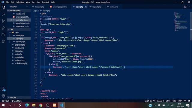Switch to landingpage.html editor tab

coord(60,7)
